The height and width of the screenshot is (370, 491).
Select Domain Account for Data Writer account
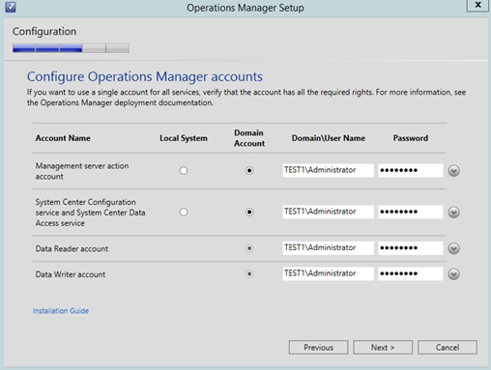click(x=249, y=273)
